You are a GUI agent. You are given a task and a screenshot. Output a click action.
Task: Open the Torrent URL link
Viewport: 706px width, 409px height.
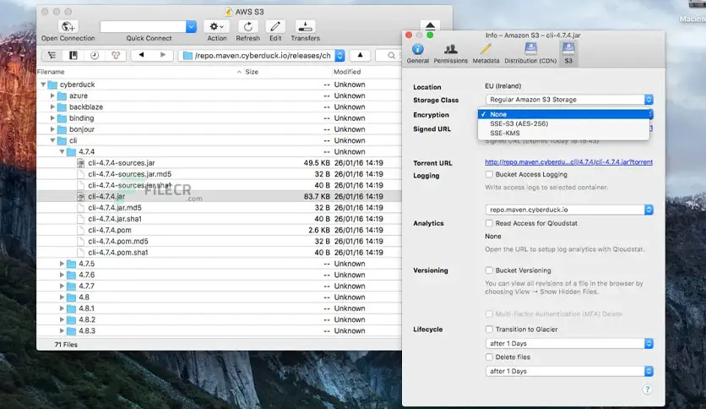pos(568,162)
